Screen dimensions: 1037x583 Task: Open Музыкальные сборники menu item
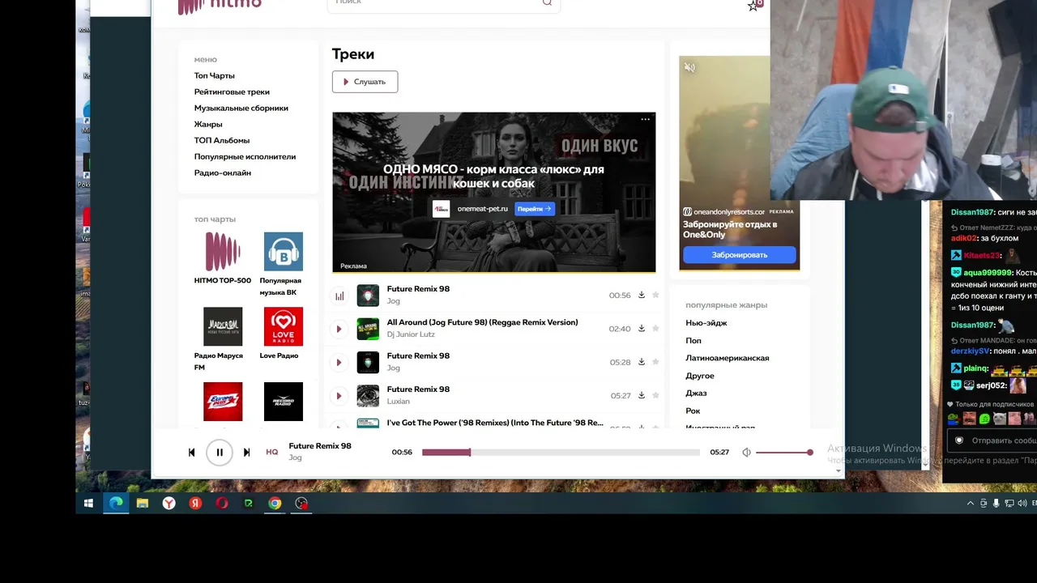241,108
